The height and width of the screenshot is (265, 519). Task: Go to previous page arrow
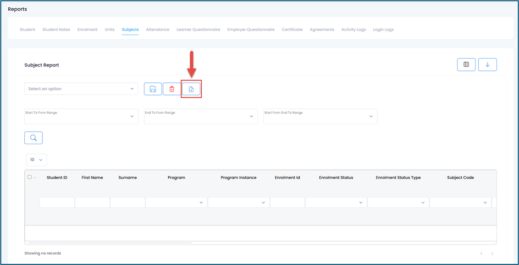coord(481,253)
